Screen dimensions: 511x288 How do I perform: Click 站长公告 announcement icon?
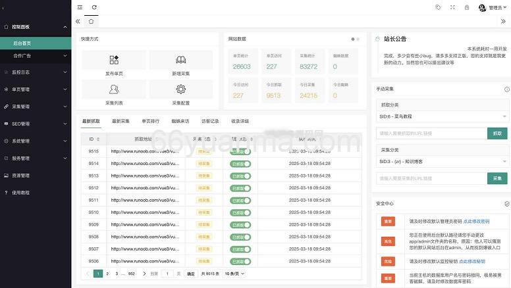pos(377,39)
